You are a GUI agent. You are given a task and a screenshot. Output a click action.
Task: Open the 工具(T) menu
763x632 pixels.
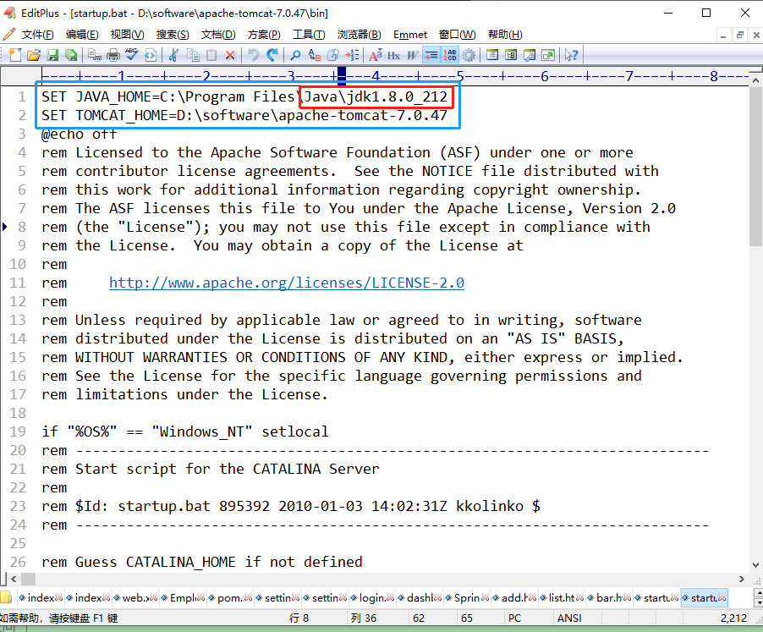[309, 35]
